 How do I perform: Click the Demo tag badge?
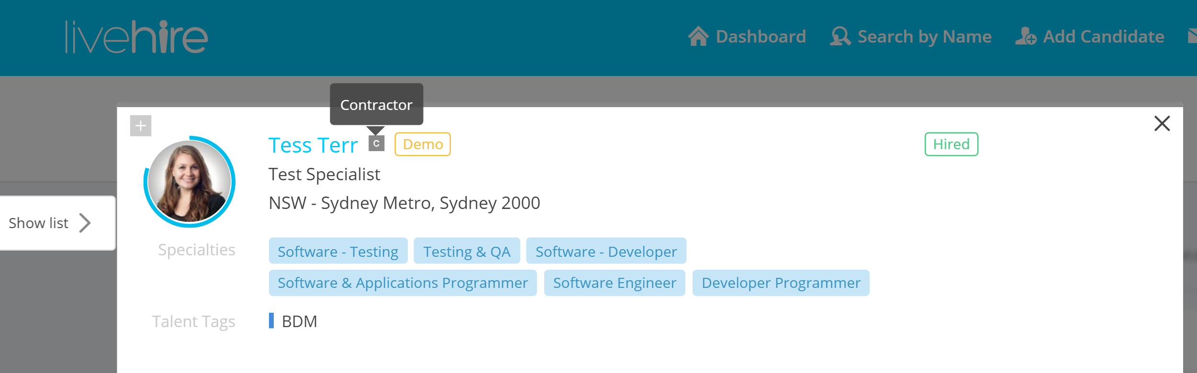tap(423, 144)
